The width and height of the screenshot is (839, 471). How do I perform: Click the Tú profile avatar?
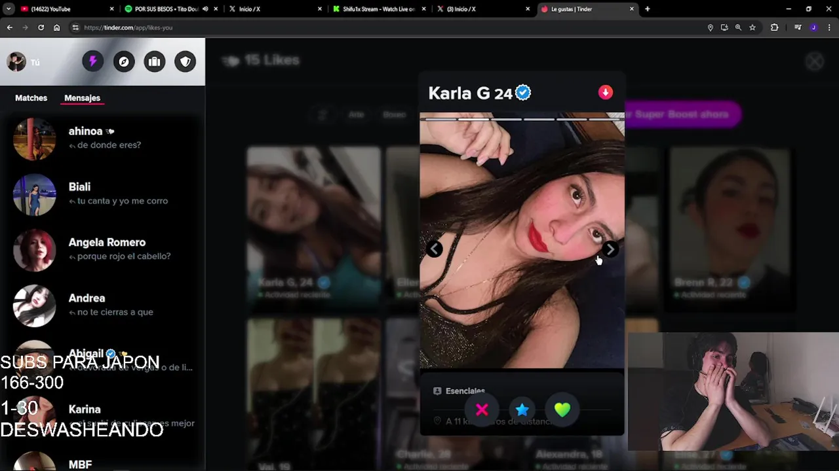[x=16, y=61]
